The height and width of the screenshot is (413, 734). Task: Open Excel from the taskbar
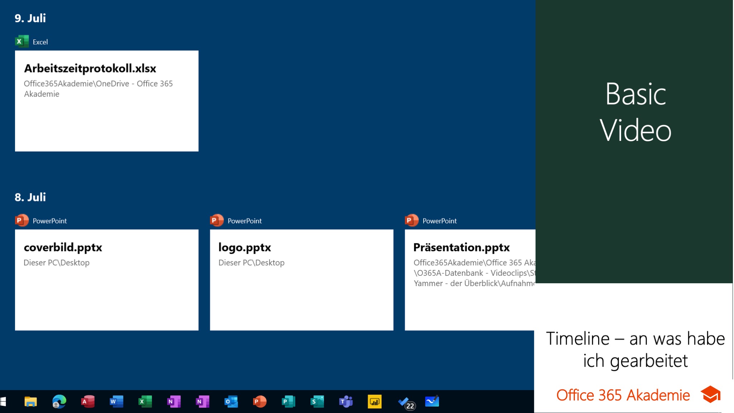(145, 402)
